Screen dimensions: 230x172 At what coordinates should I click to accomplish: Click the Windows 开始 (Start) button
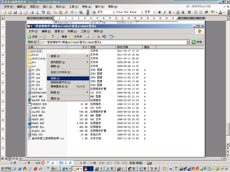pos(6,168)
